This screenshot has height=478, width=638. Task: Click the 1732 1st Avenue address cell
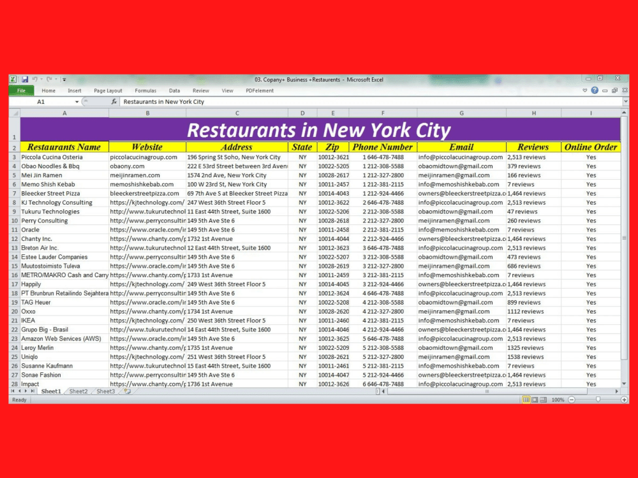237,239
